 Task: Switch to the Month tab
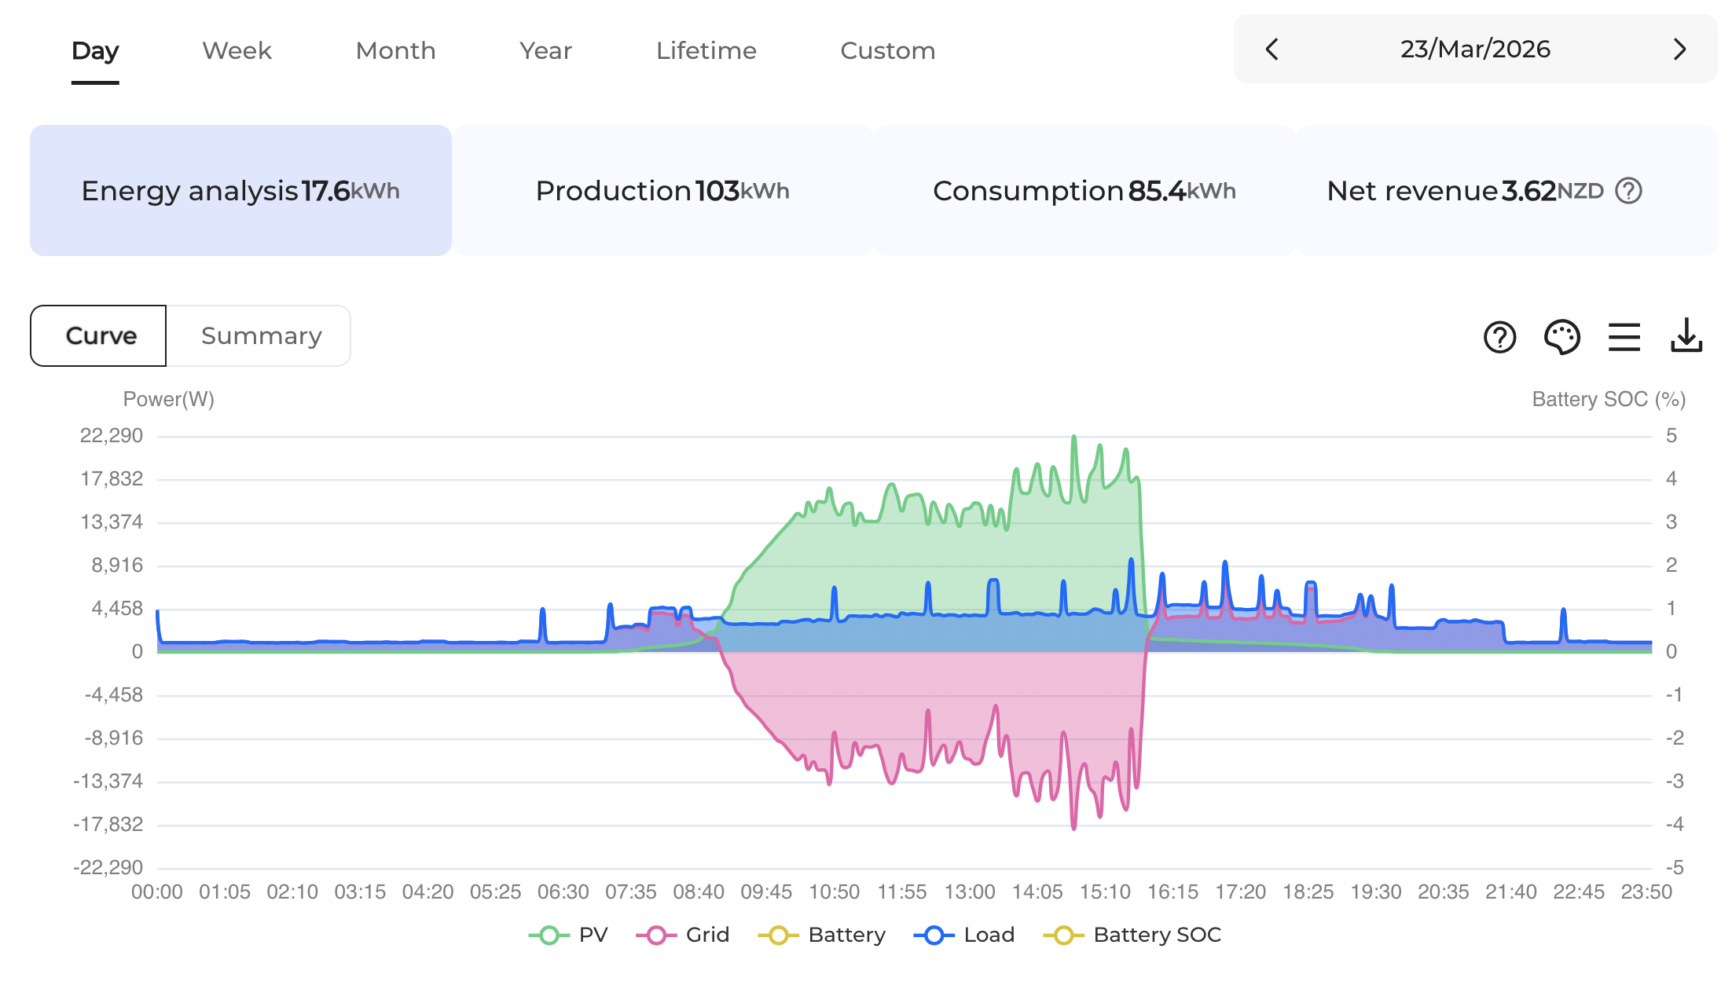point(395,51)
